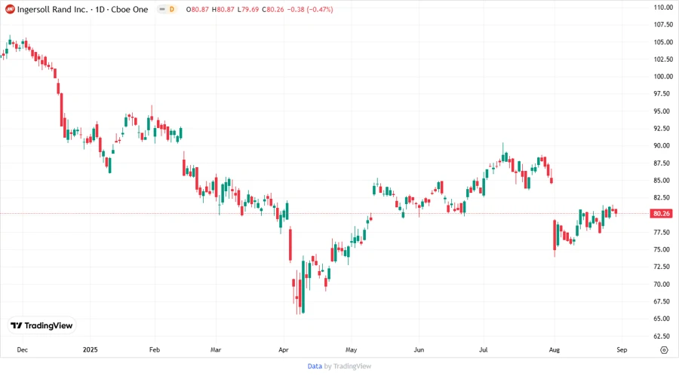Click the 95.00 price axis label
Image resolution: width=679 pixels, height=375 pixels.
[663, 111]
